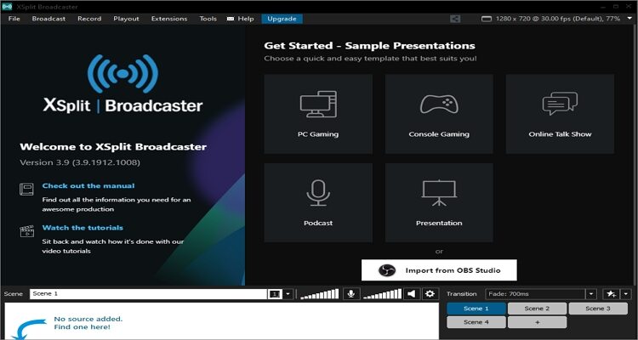
Task: Open the Broadcast menu
Action: pos(48,19)
